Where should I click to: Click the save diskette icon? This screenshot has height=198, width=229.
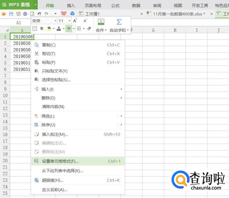point(11,14)
